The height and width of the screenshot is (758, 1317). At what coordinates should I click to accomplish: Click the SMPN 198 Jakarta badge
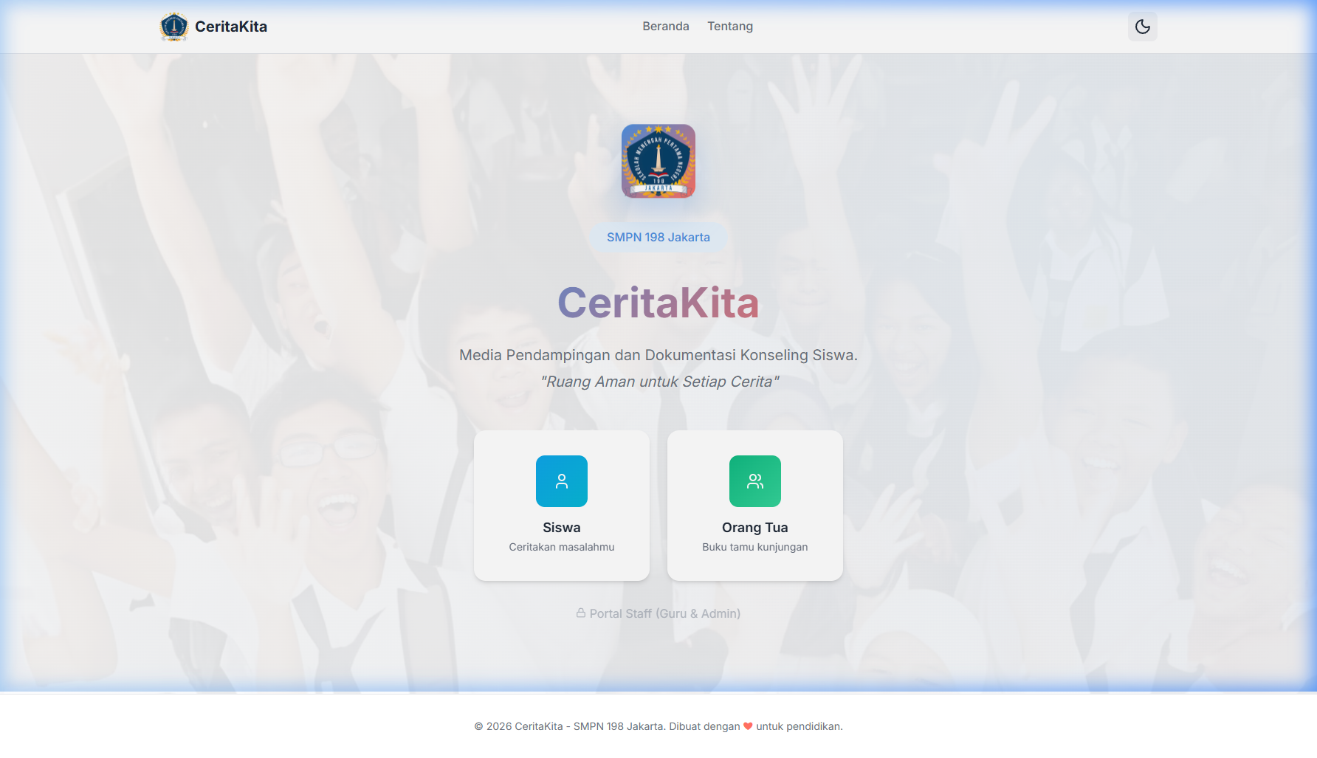click(658, 237)
